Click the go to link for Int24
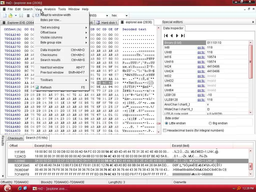 coord(201,66)
